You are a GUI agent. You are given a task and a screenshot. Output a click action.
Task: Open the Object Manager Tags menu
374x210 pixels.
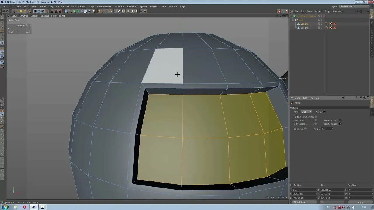coord(327,11)
